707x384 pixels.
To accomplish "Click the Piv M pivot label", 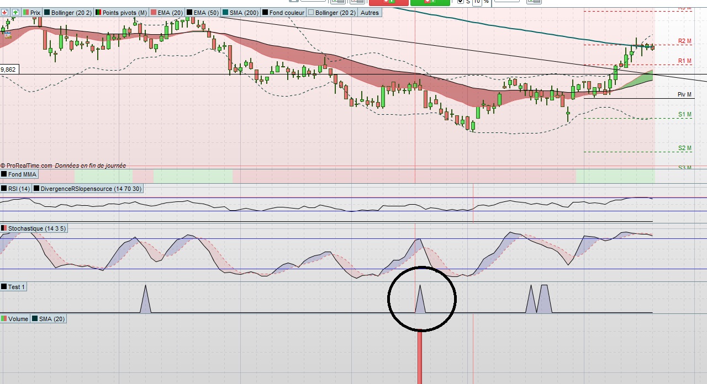I will click(685, 95).
